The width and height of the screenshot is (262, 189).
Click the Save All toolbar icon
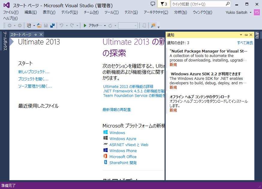coord(52,26)
